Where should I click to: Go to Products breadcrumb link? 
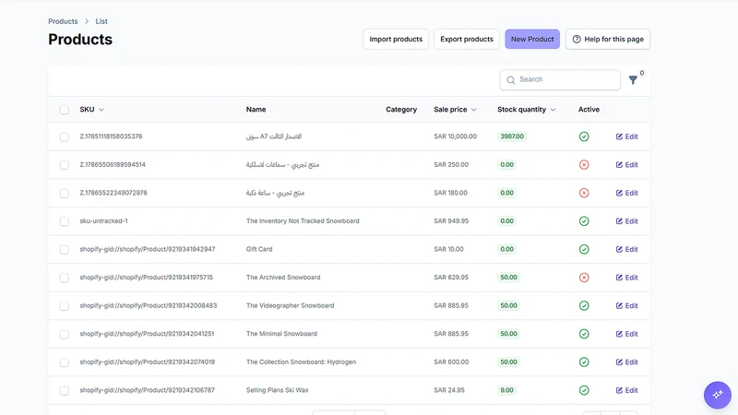63,21
